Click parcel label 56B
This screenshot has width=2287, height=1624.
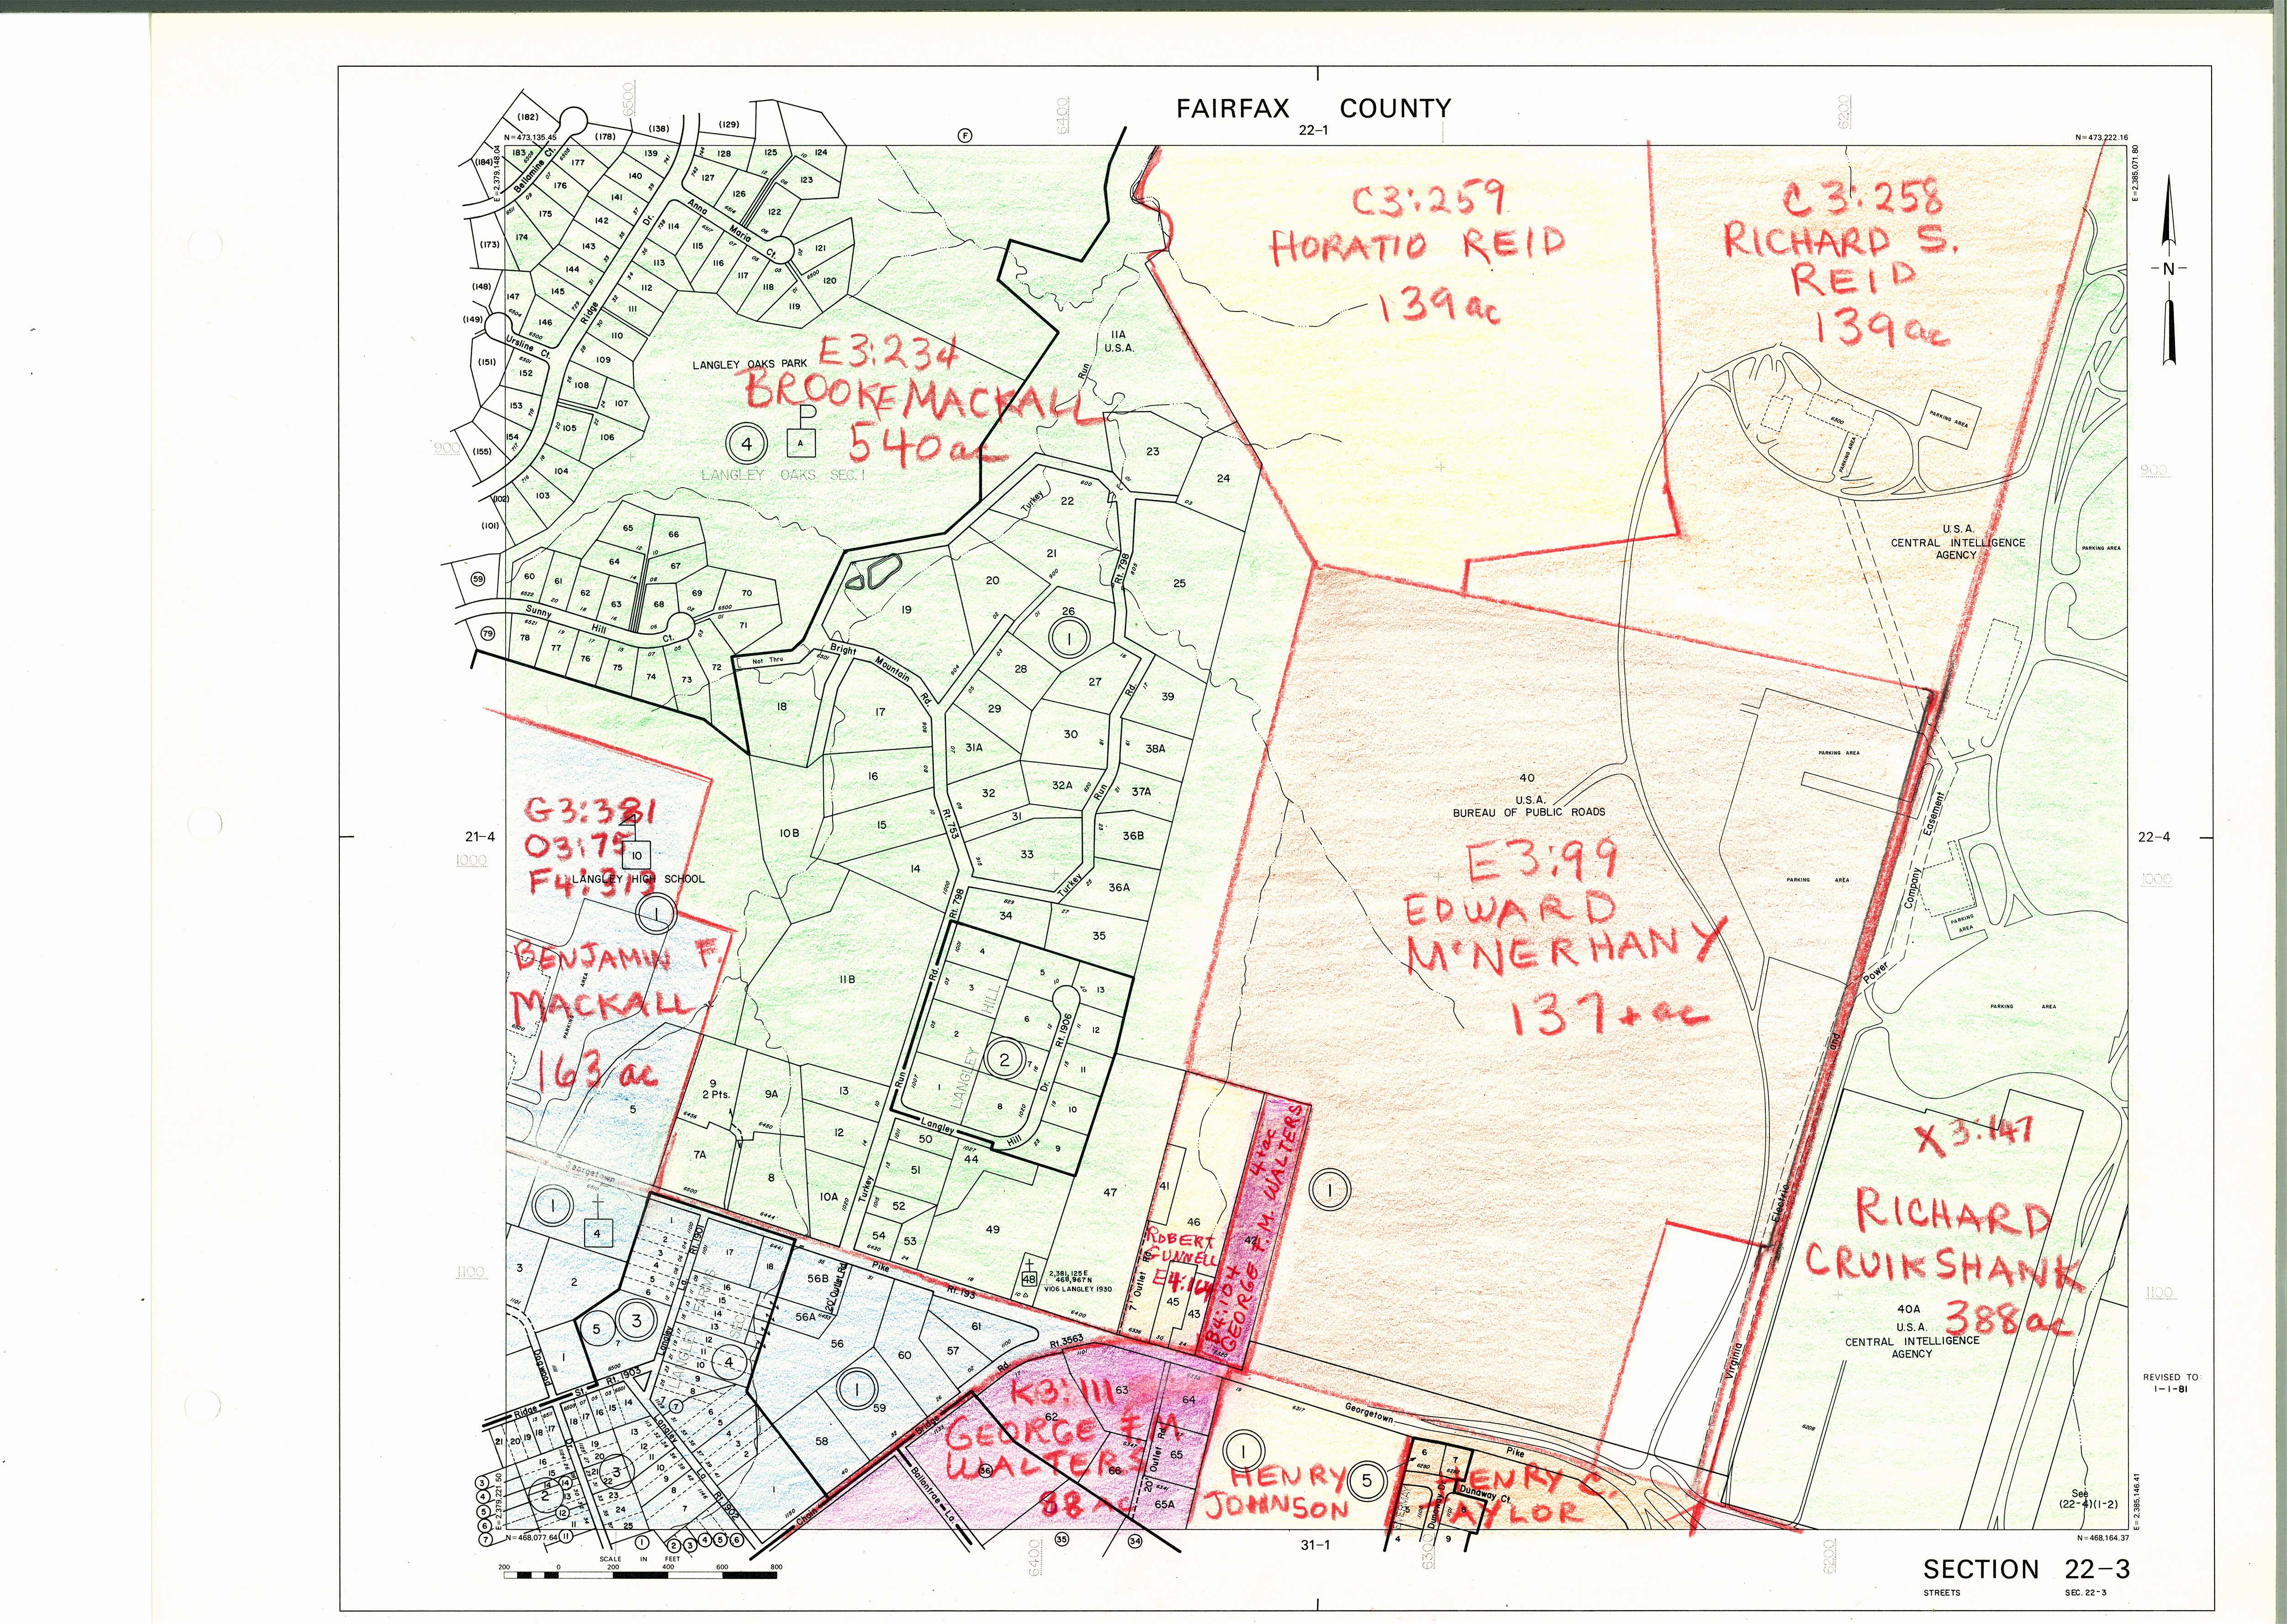[818, 1278]
